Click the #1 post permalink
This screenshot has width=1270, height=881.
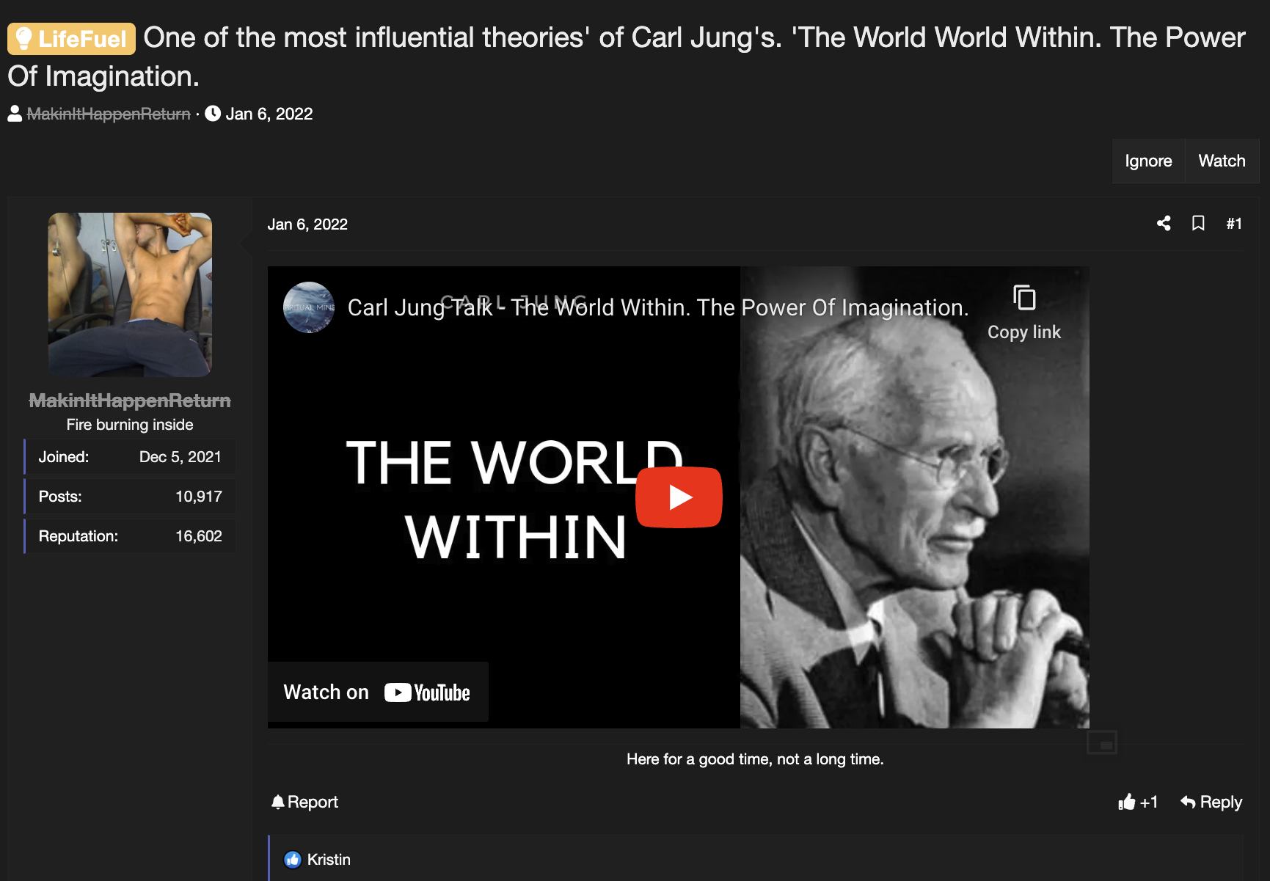pyautogui.click(x=1234, y=224)
